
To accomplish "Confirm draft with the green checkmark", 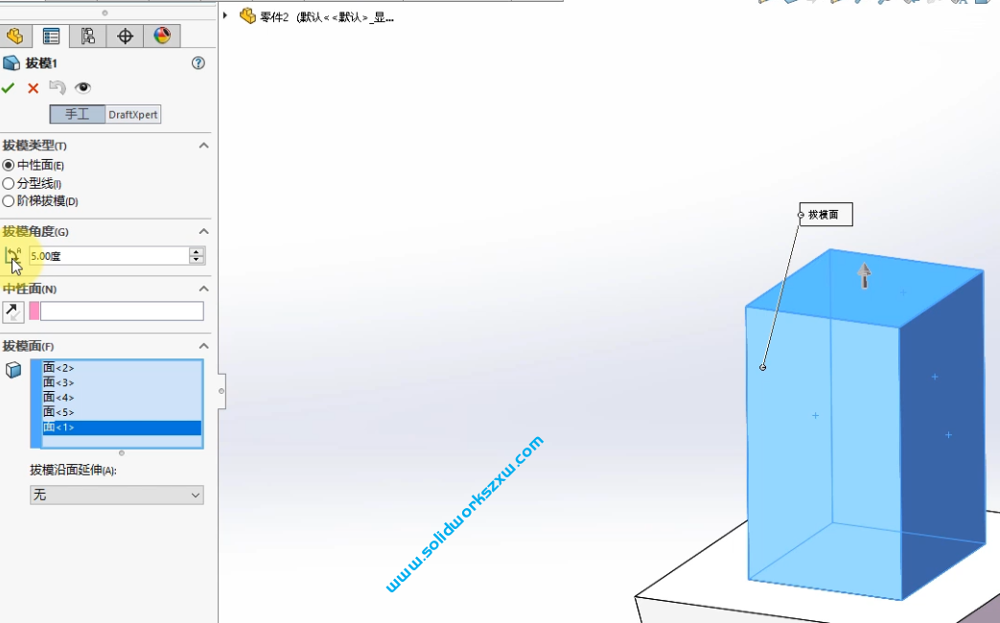I will coord(9,88).
